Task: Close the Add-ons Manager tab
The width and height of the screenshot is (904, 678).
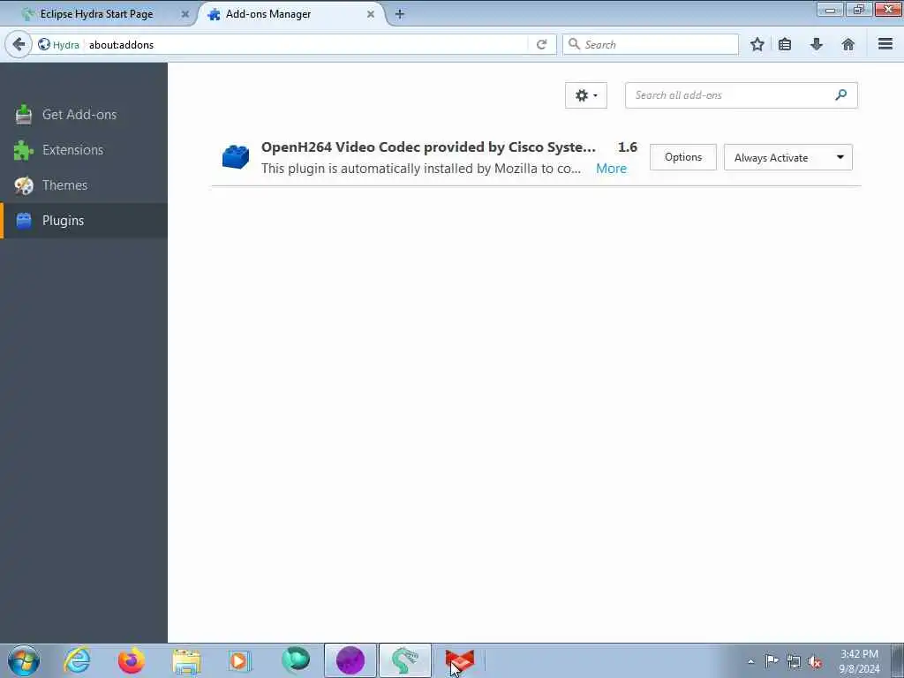Action: pyautogui.click(x=371, y=14)
